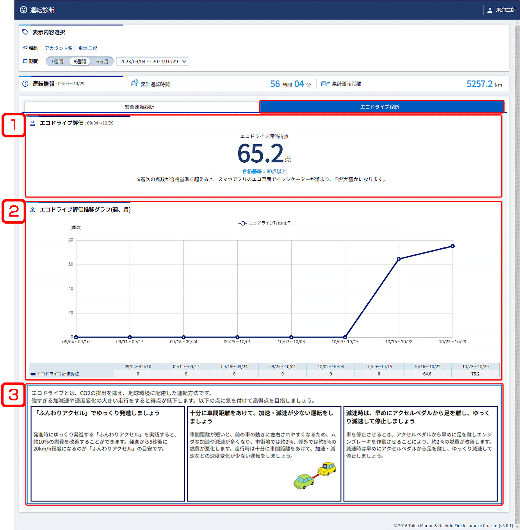Viewport: 520px width, 530px height.
Task: Click the user profile icon beside 東海二郎
Action: 490,10
